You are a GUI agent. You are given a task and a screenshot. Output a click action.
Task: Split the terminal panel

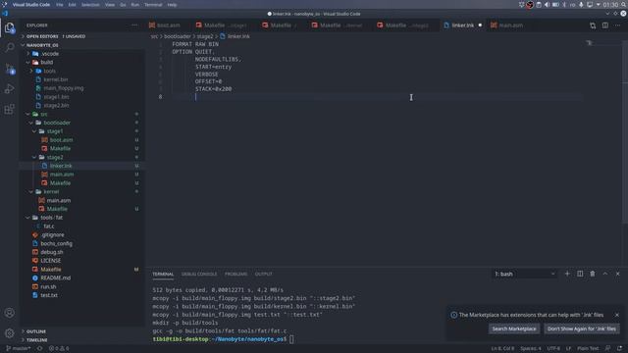[x=580, y=274]
